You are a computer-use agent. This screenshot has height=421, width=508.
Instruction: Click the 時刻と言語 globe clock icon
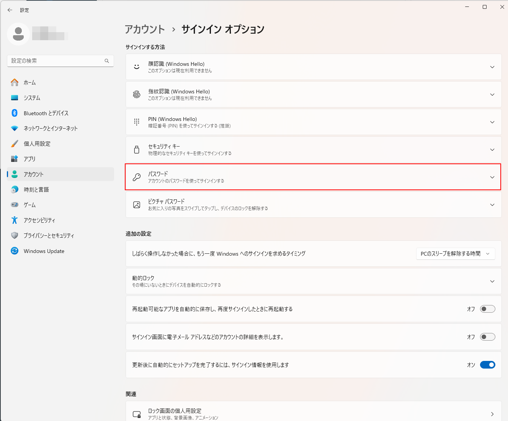(x=15, y=189)
